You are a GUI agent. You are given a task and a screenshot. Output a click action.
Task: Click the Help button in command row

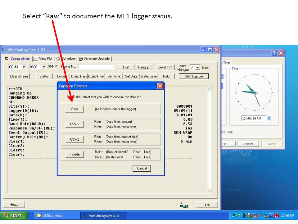point(166,76)
